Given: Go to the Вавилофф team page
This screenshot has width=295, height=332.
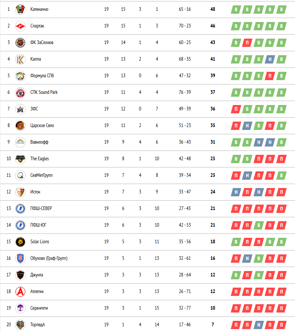Looking at the screenshot, I should click(x=39, y=142).
